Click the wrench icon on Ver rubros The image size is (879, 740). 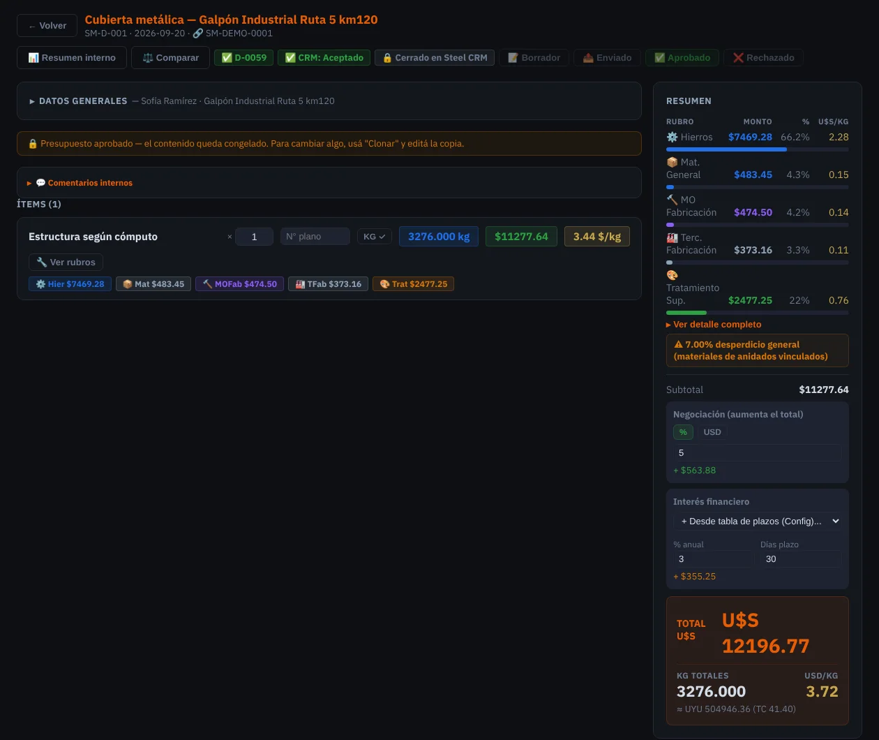(42, 262)
